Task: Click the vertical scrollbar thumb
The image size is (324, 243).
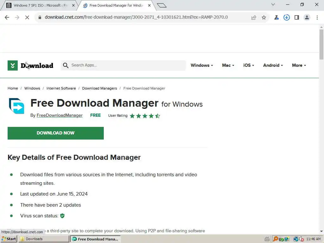Action: pos(321,44)
